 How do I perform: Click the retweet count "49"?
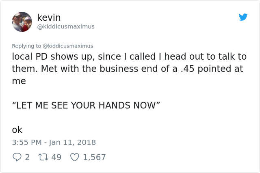point(56,157)
